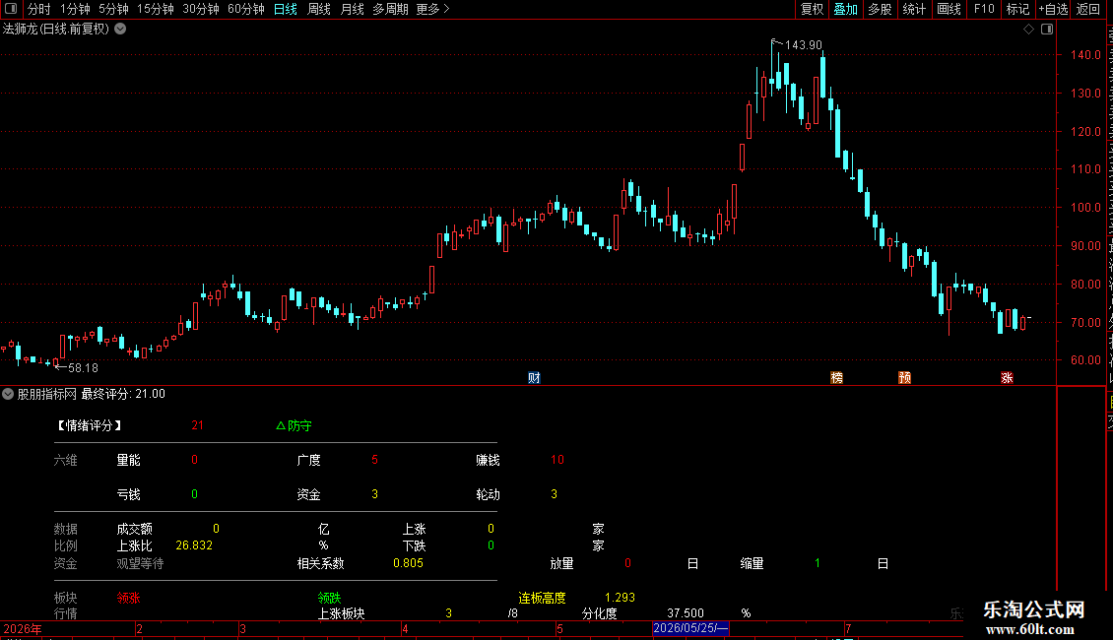Click the red 领涨 text
Viewport: 1113px width, 640px height.
point(128,598)
